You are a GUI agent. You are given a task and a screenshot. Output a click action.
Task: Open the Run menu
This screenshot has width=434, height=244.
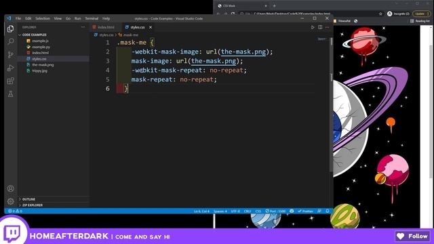78,18
